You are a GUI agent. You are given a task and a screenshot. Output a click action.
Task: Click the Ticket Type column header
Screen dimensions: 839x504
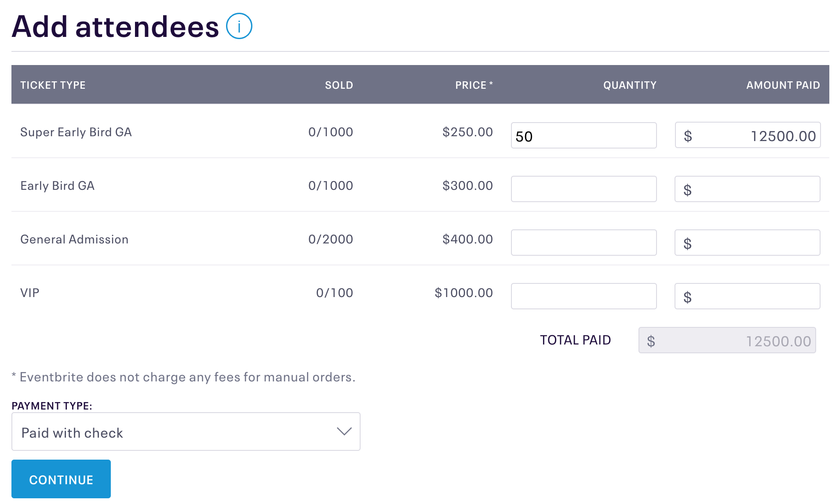[x=53, y=85]
